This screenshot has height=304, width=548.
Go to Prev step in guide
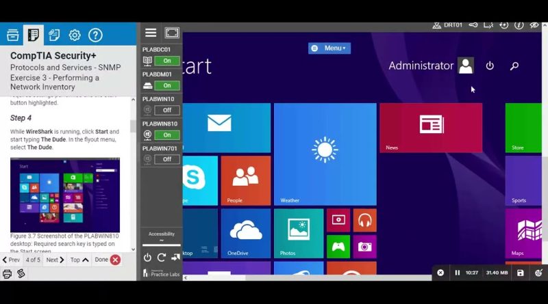click(x=11, y=260)
